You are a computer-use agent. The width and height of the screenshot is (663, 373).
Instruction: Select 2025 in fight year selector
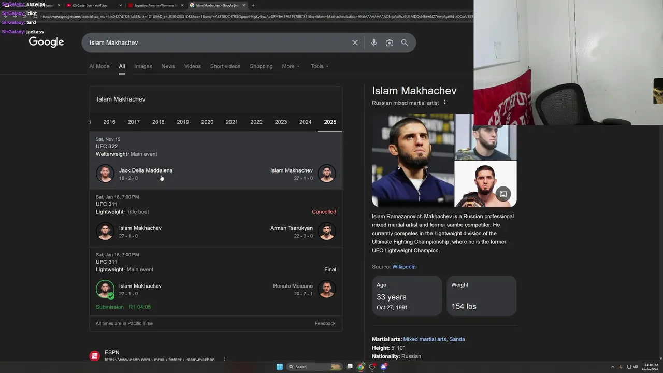pos(330,122)
